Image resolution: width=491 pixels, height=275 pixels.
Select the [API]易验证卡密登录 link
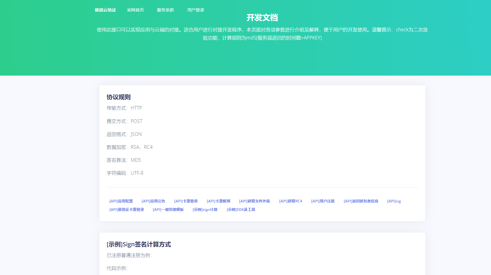point(127,210)
